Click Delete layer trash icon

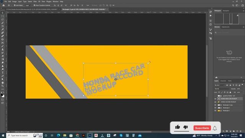point(241,131)
